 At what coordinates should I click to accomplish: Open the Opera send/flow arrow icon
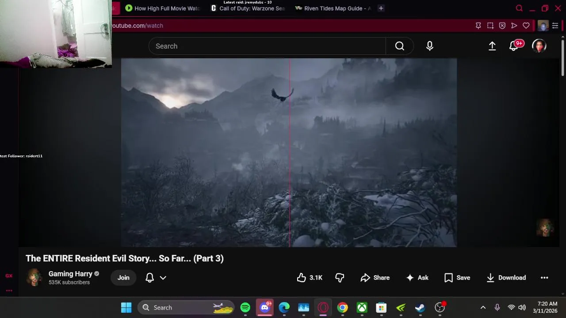514,26
